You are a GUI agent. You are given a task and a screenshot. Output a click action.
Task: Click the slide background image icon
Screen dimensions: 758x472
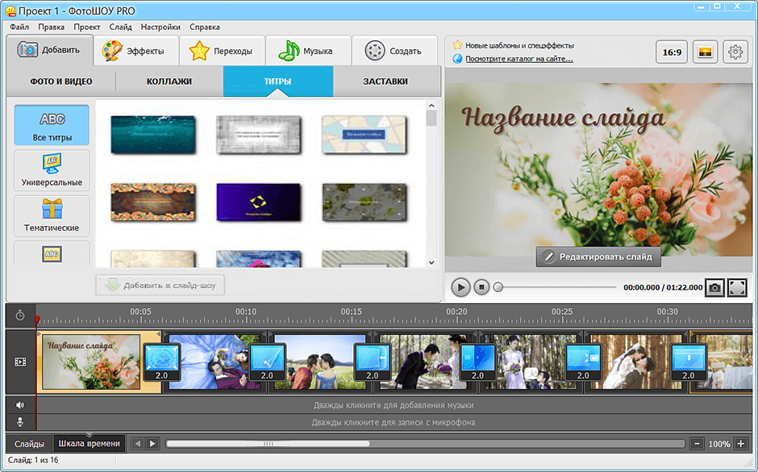(705, 52)
